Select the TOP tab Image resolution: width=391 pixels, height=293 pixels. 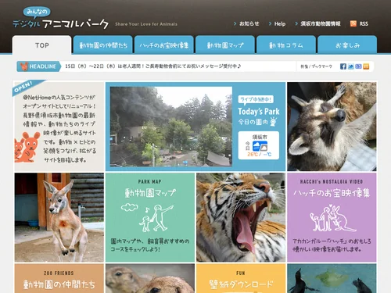pyautogui.click(x=41, y=45)
